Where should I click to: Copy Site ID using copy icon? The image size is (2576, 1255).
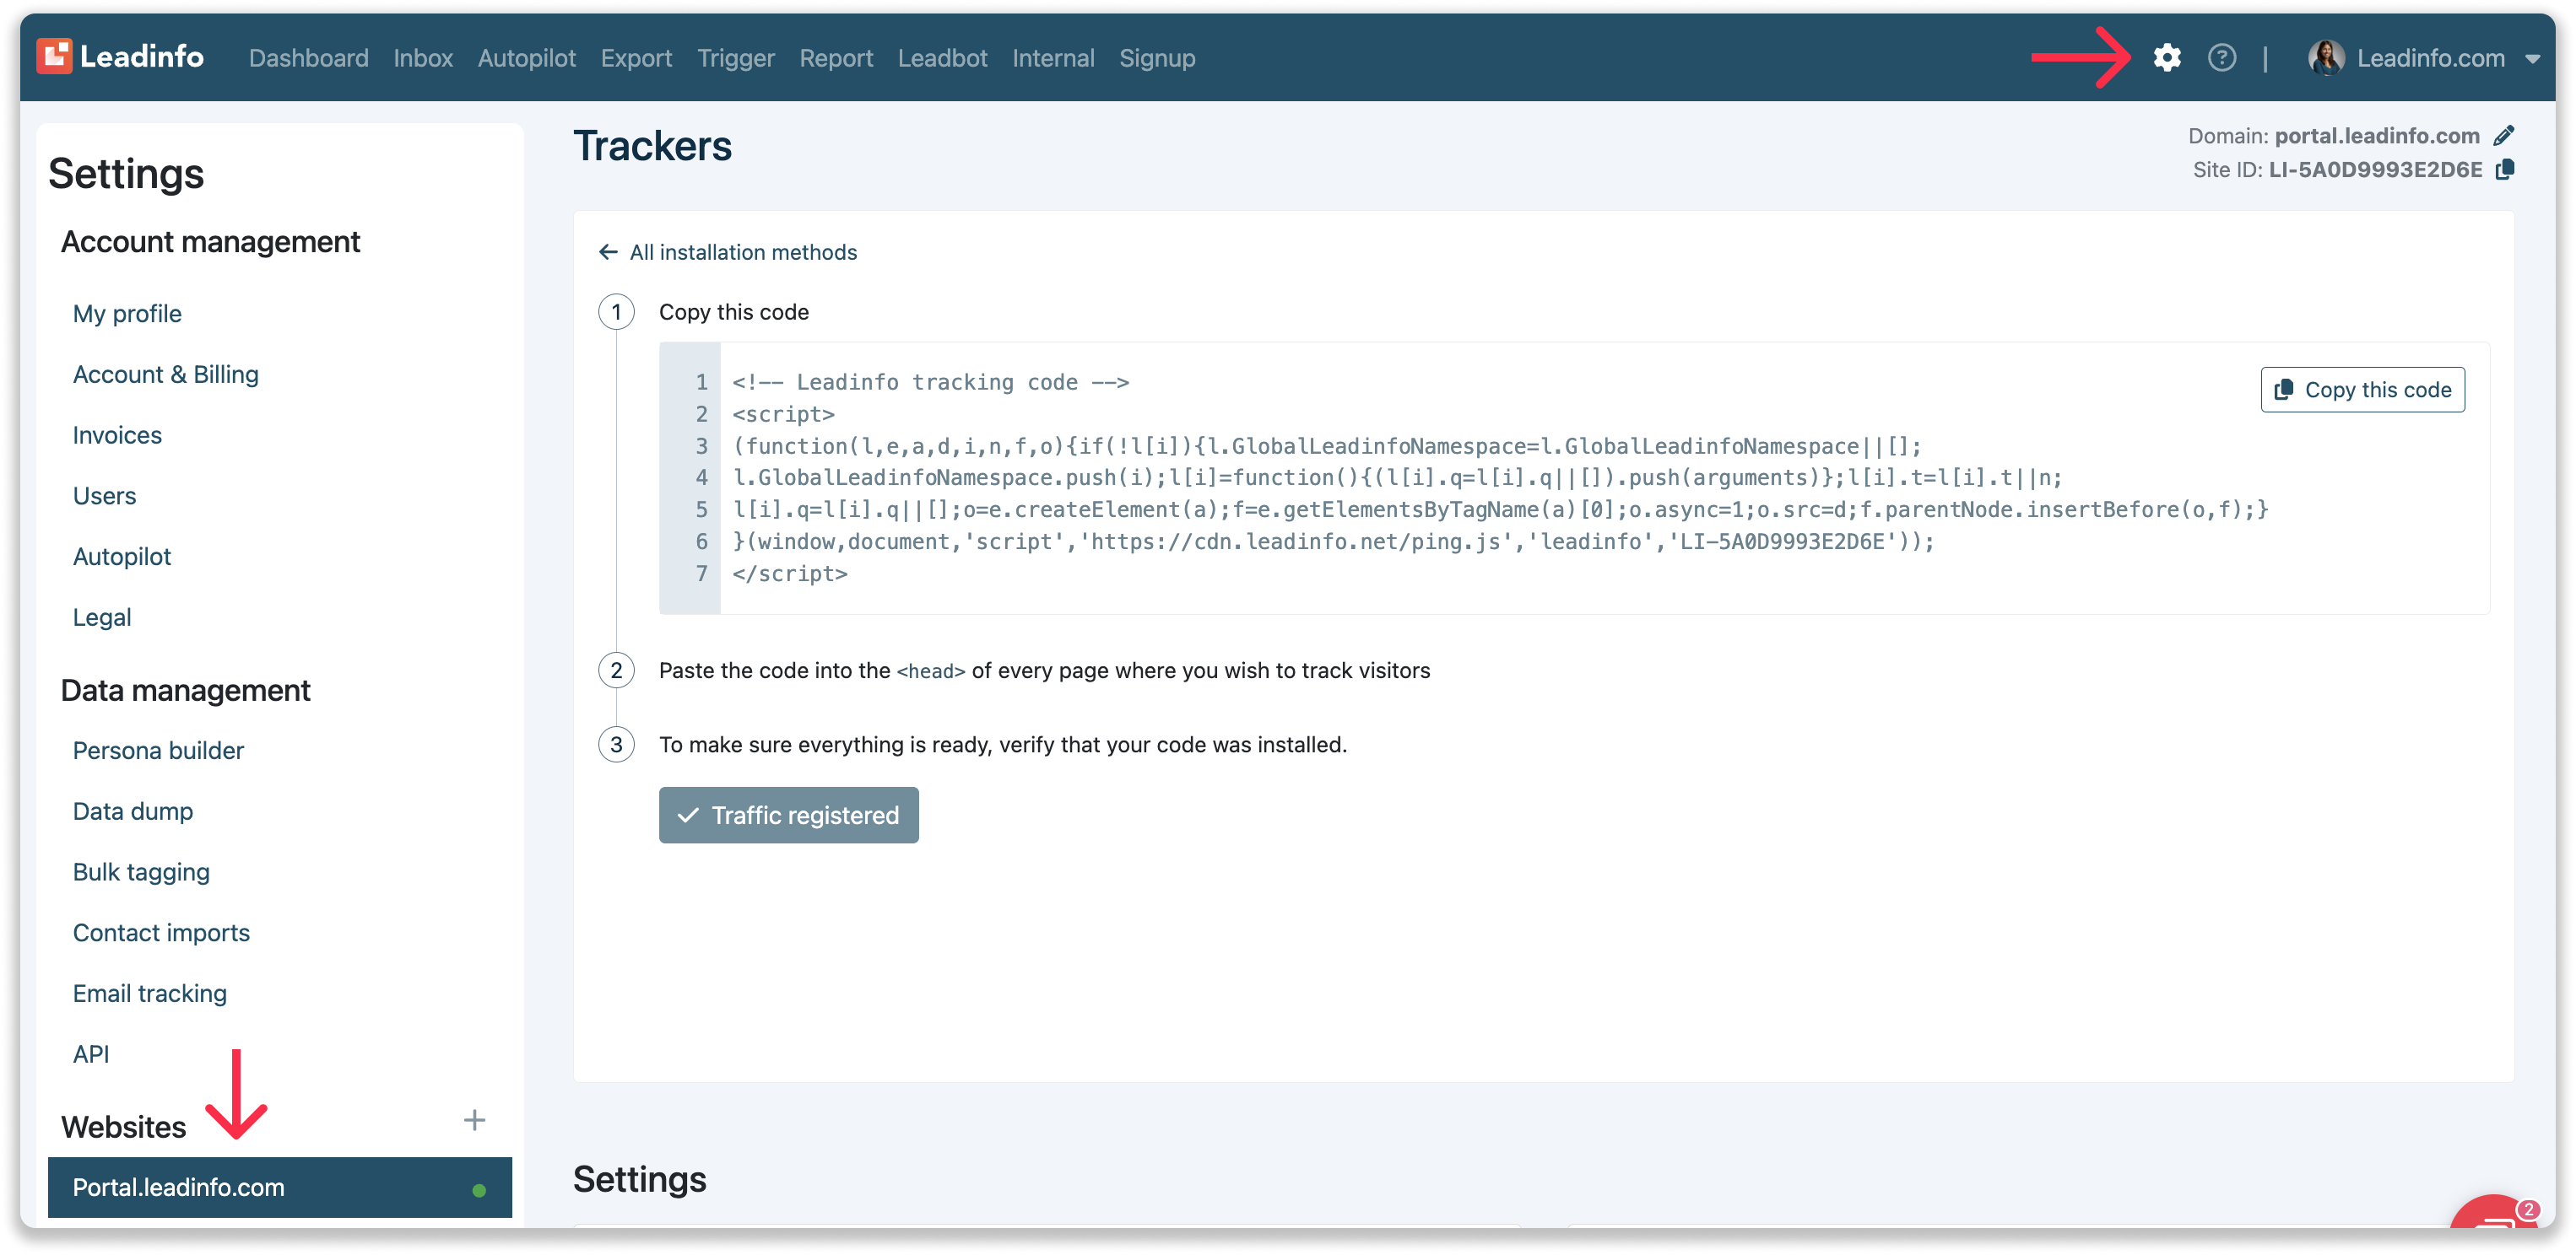click(x=2505, y=170)
